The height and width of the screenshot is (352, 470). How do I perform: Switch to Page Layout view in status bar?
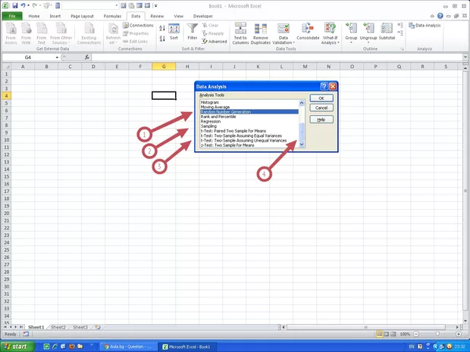(x=387, y=334)
